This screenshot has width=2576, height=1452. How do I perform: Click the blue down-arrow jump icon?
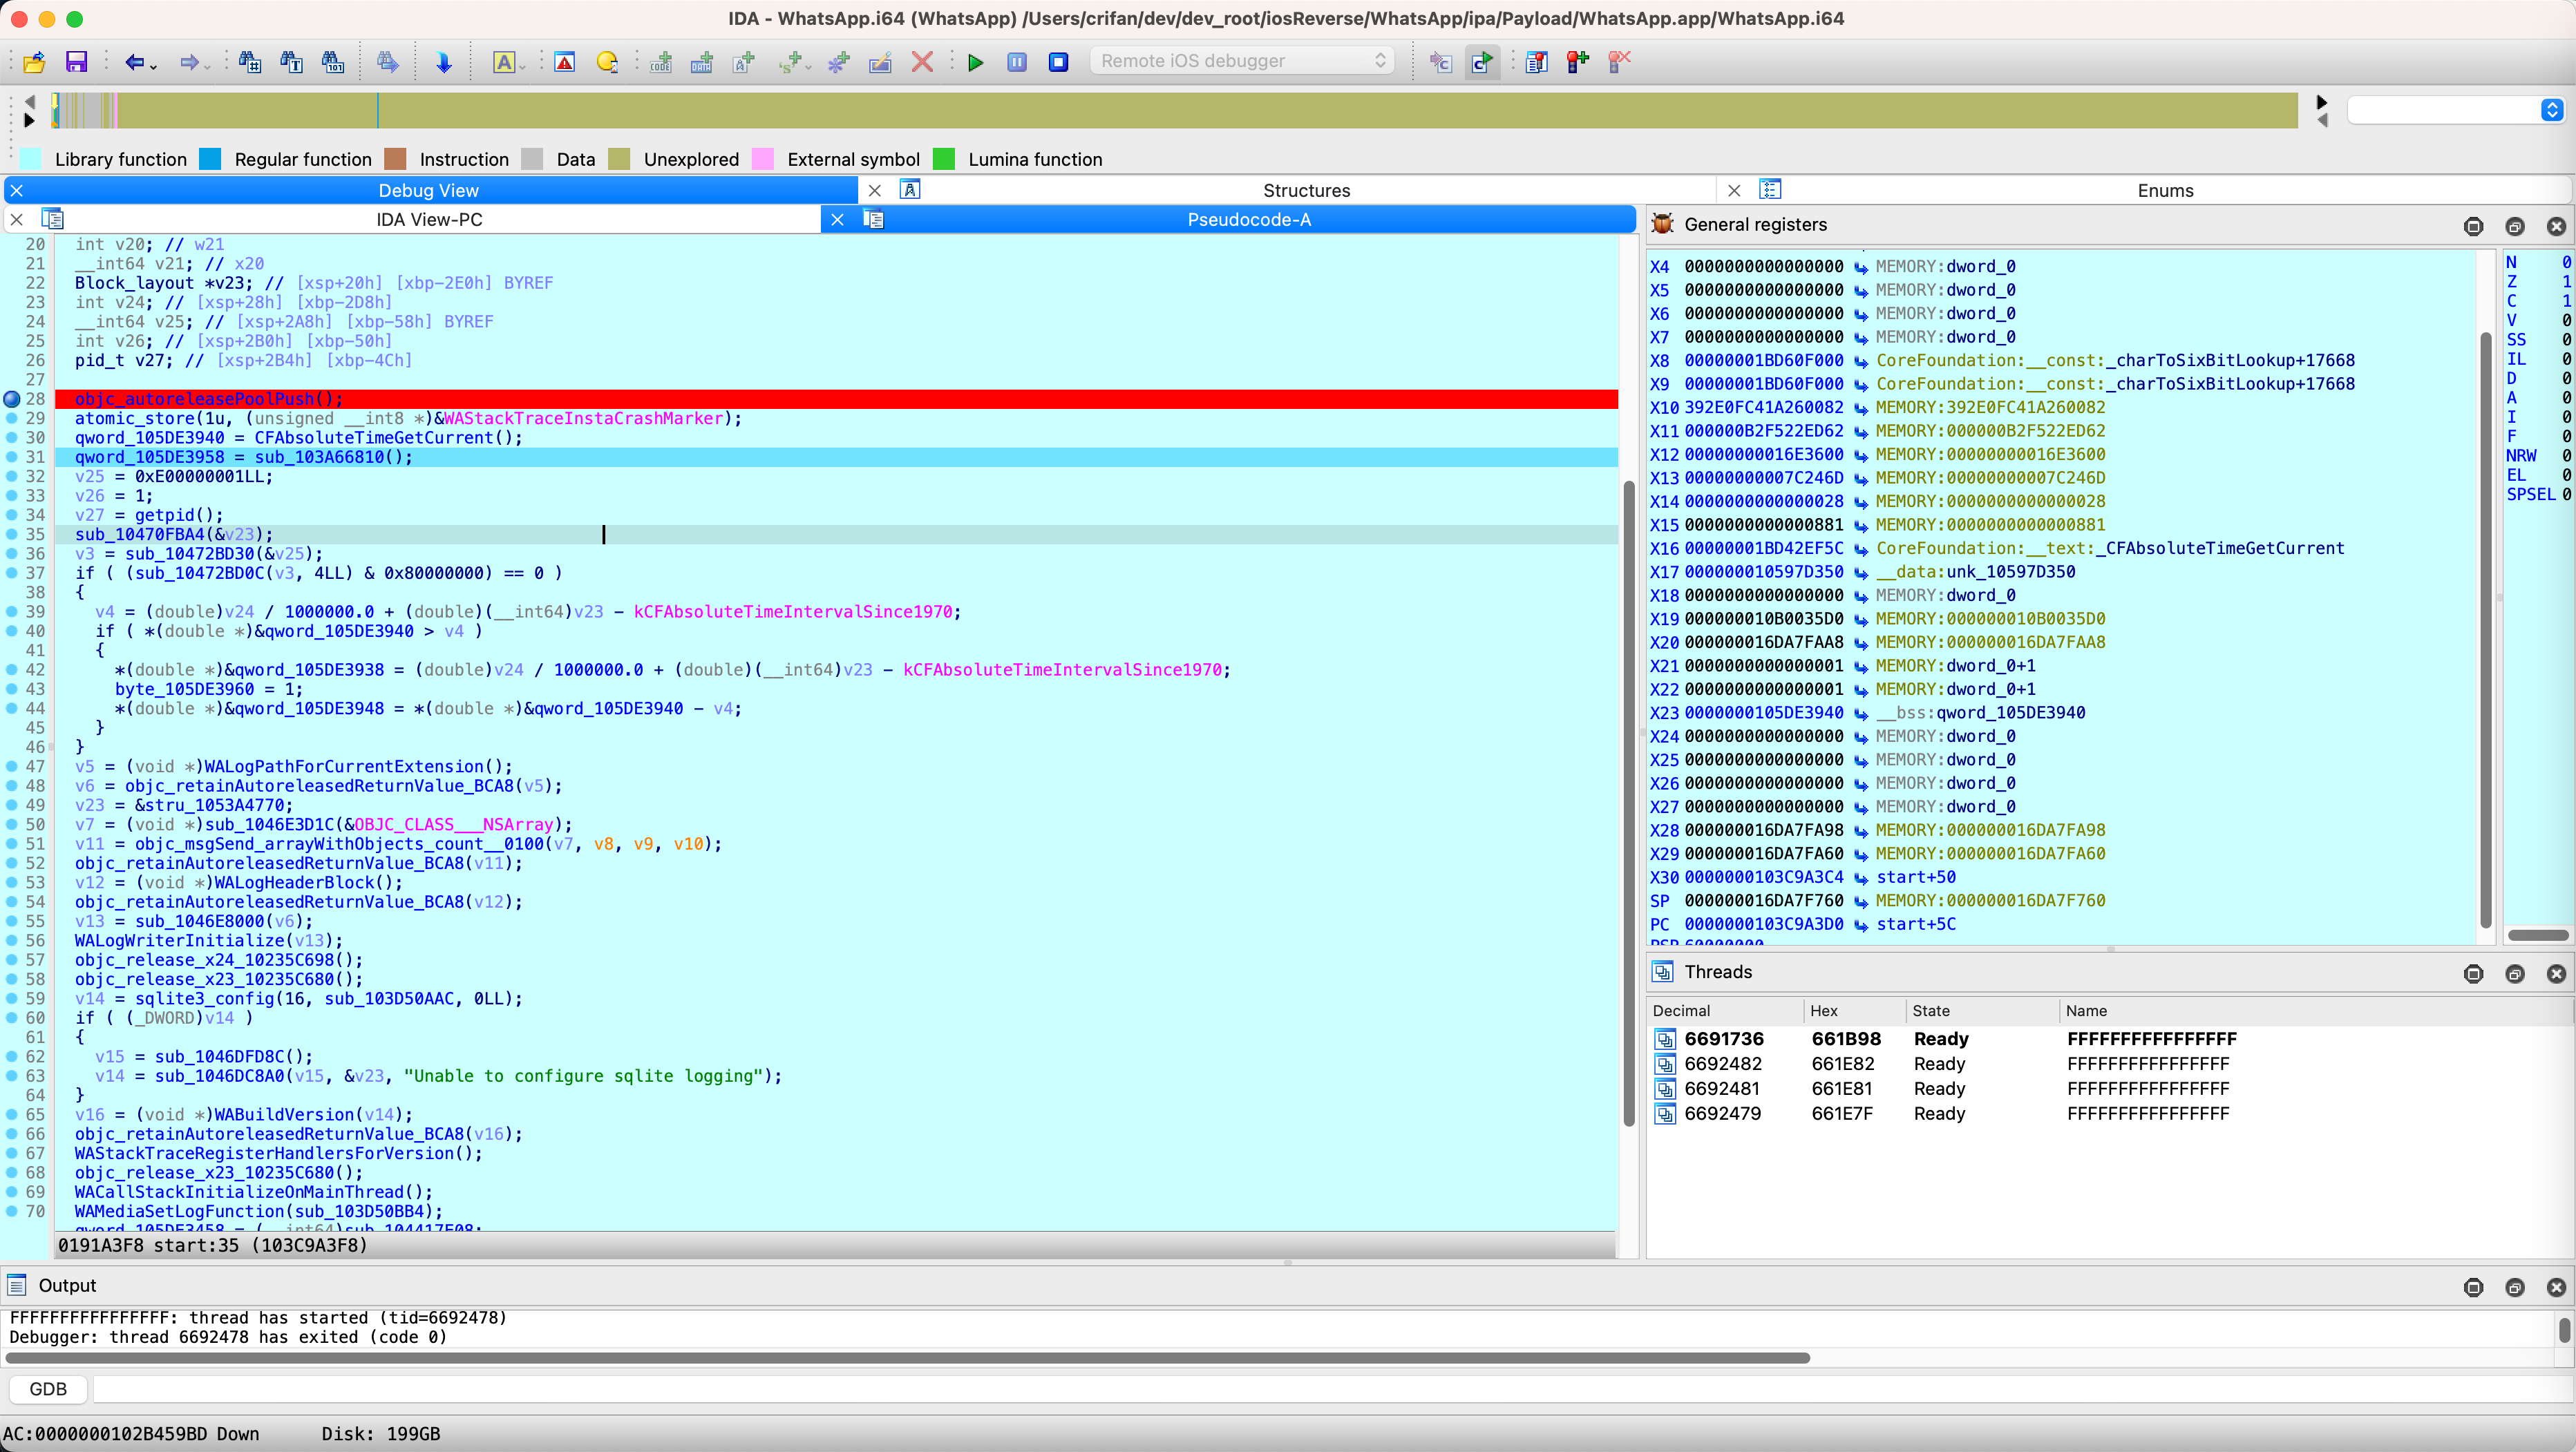point(444,62)
